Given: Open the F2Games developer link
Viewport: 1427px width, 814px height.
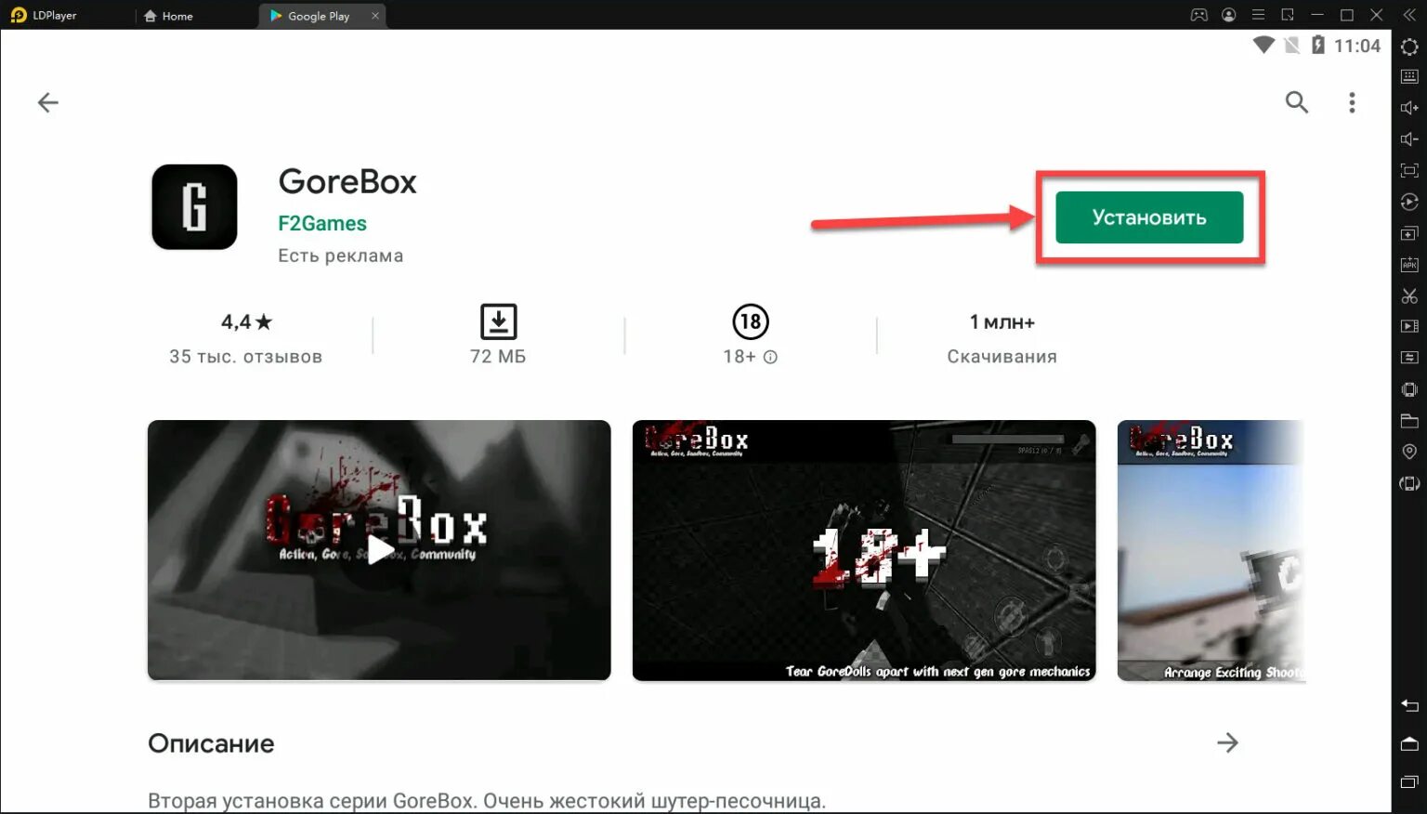Looking at the screenshot, I should [x=322, y=223].
